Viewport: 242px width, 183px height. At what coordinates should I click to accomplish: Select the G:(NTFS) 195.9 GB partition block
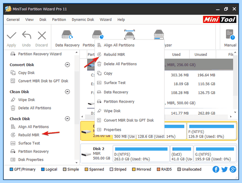click(x=215, y=154)
